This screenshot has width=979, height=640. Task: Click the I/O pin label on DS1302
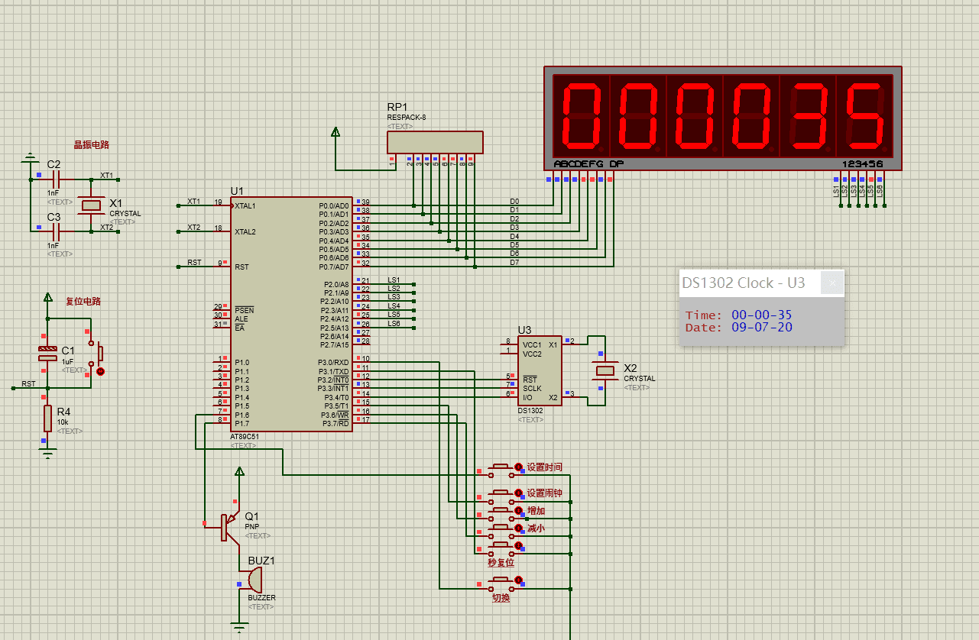pos(528,397)
